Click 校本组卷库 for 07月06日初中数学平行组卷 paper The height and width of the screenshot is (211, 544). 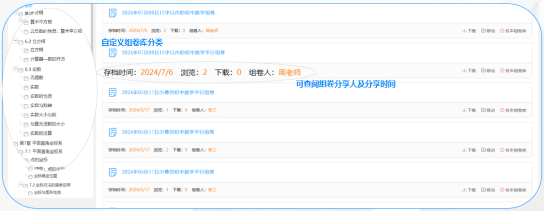point(513,71)
